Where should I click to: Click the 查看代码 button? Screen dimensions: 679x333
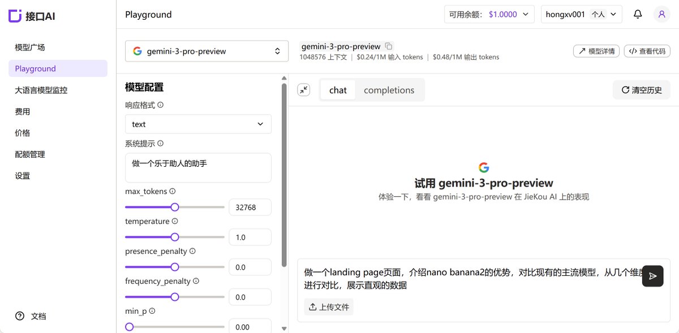(647, 51)
